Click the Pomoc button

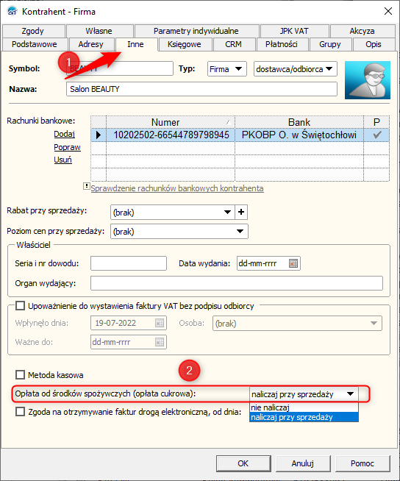[362, 463]
